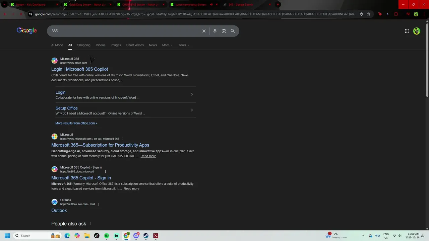Image resolution: width=429 pixels, height=241 pixels.
Task: Open the Chrome profile avatar in toolbar
Action: 416,14
